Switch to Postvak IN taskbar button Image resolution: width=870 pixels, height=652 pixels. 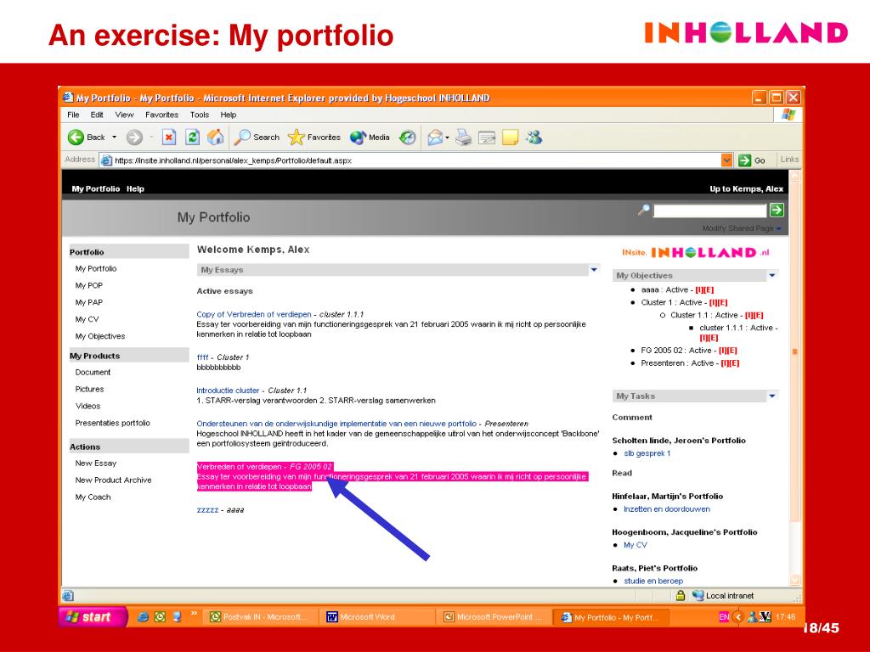(261, 617)
